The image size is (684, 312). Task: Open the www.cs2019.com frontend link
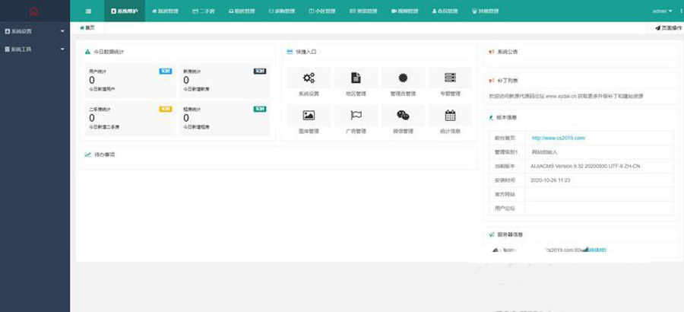[558, 138]
